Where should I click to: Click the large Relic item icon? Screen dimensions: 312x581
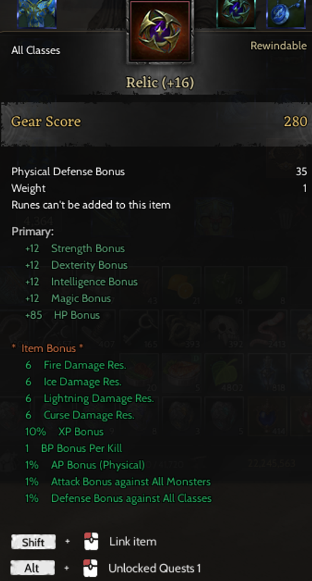[160, 31]
